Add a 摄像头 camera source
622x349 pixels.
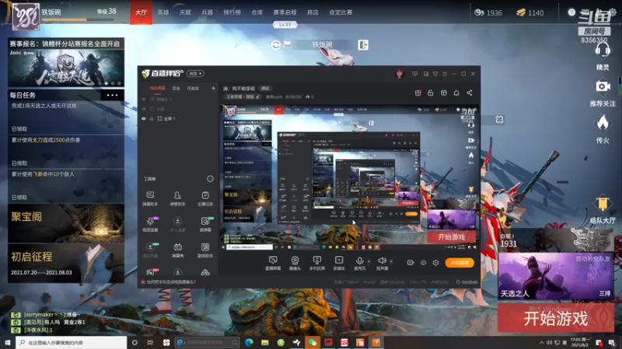[x=295, y=263]
